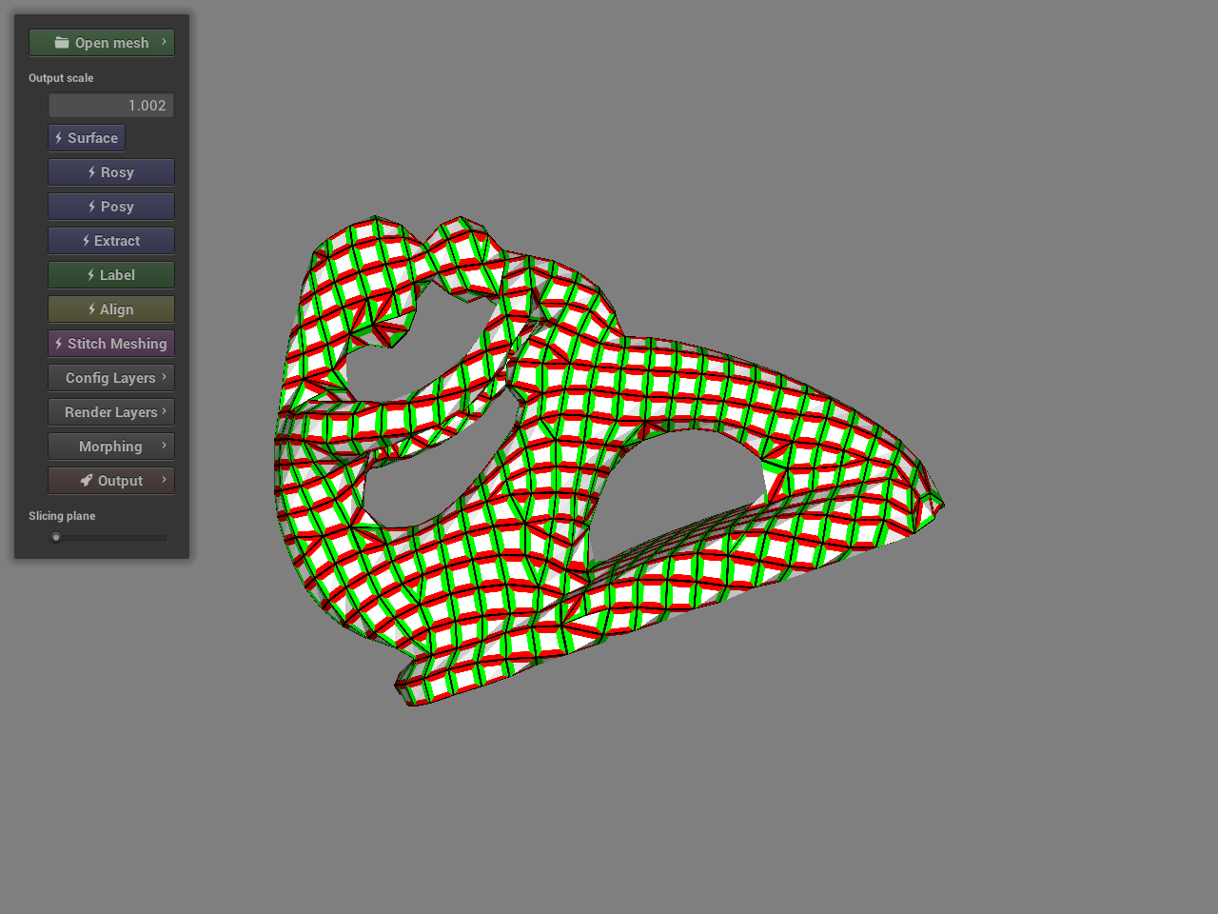This screenshot has width=1218, height=914.
Task: Expand the Open mesh chevron
Action: tap(164, 42)
